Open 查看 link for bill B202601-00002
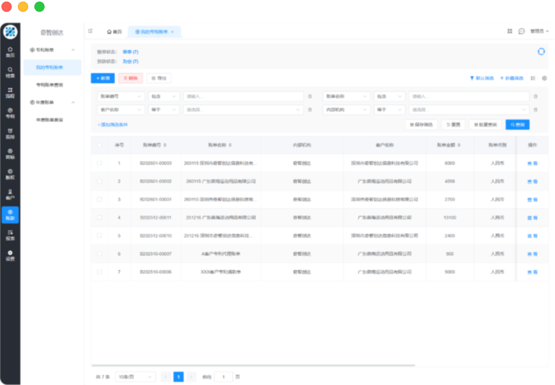The image size is (555, 385). 532,181
